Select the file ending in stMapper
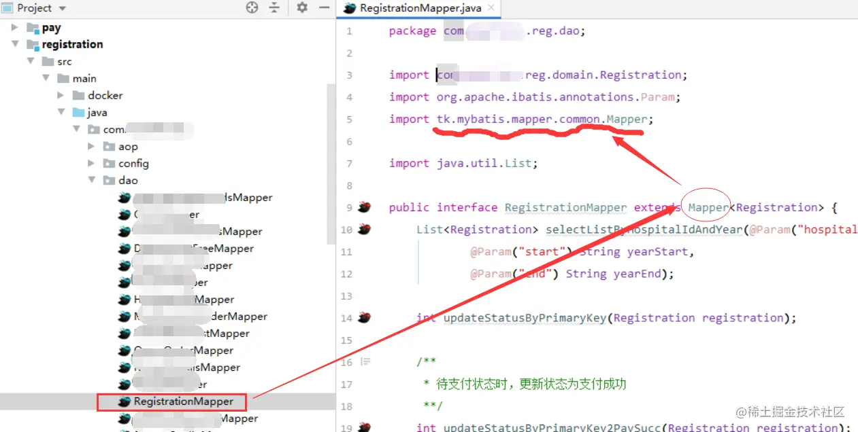Image resolution: width=858 pixels, height=432 pixels. pos(192,334)
